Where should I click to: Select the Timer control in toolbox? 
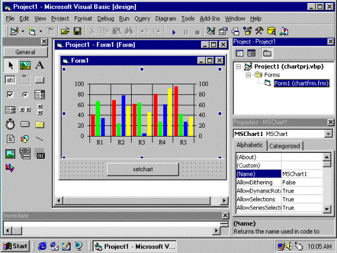pyautogui.click(x=10, y=124)
